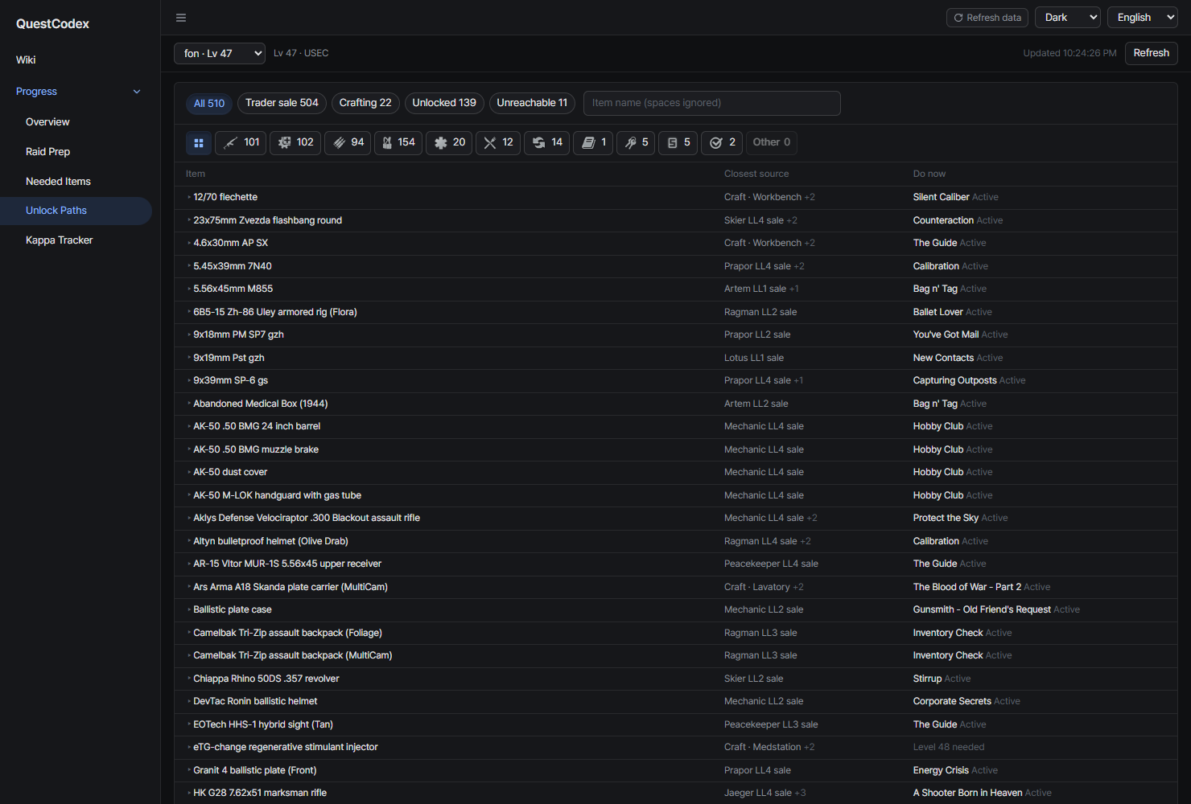This screenshot has height=804, width=1191.
Task: Open the English language dropdown
Action: [1143, 18]
